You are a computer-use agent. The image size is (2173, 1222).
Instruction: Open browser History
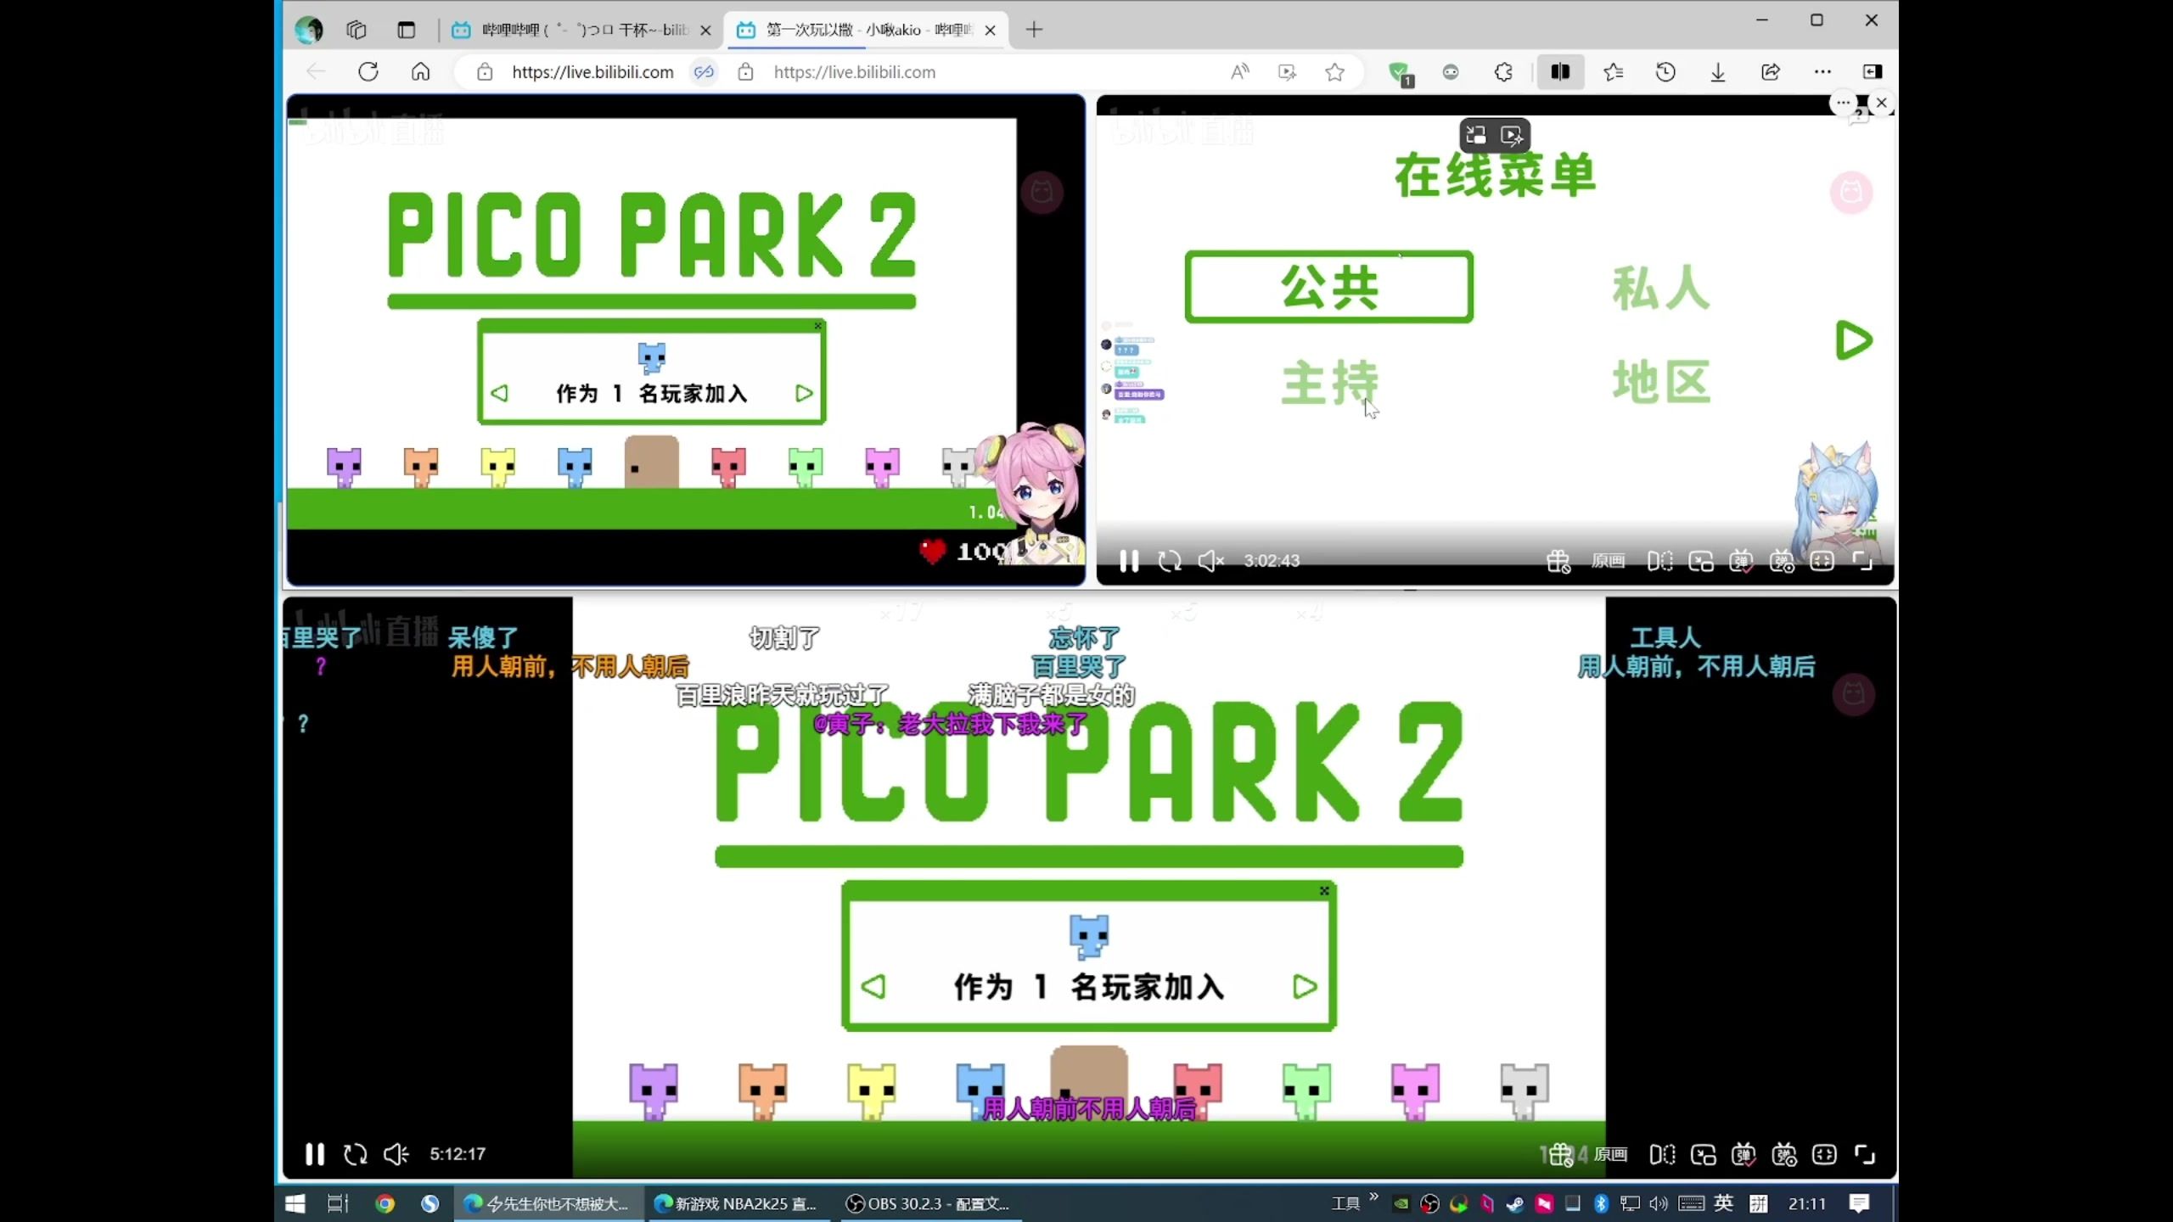[x=1665, y=72]
